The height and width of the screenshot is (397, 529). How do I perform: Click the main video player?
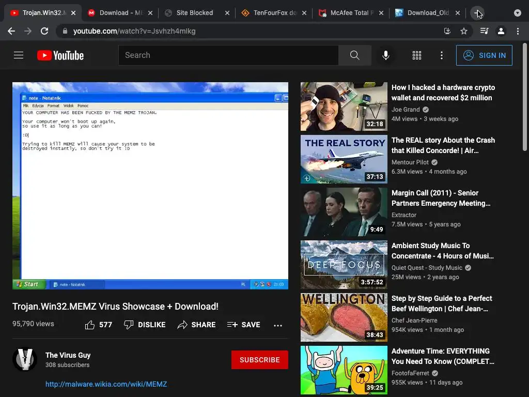click(x=150, y=186)
